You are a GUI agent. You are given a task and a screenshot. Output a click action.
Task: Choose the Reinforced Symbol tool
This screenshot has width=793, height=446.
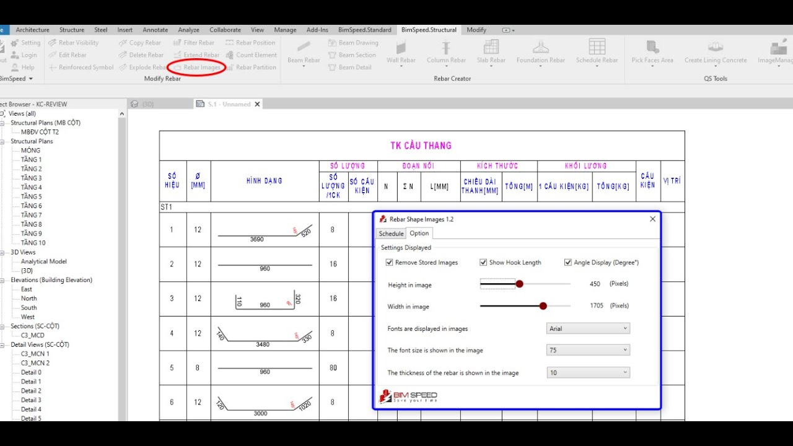tap(81, 67)
